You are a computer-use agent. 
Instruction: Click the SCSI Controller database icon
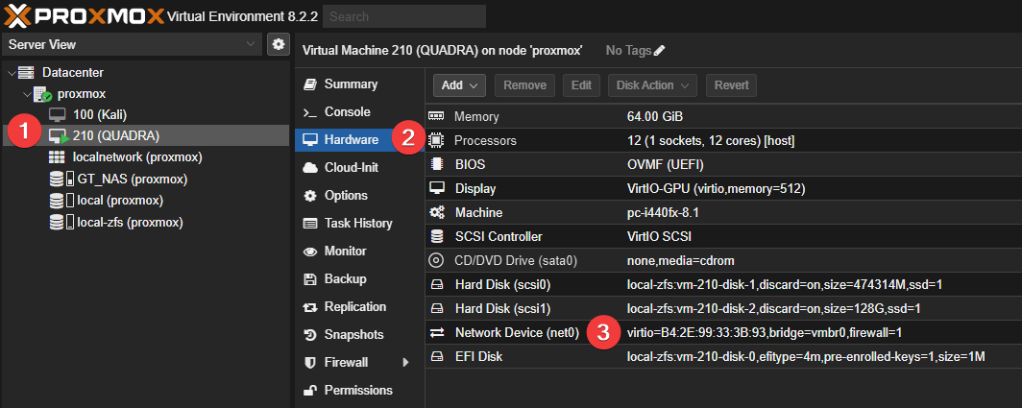(x=436, y=236)
